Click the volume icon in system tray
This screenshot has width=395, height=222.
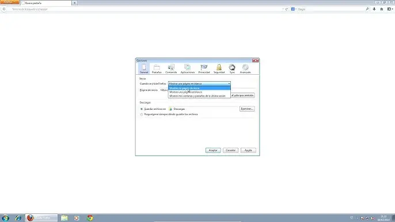pyautogui.click(x=373, y=218)
